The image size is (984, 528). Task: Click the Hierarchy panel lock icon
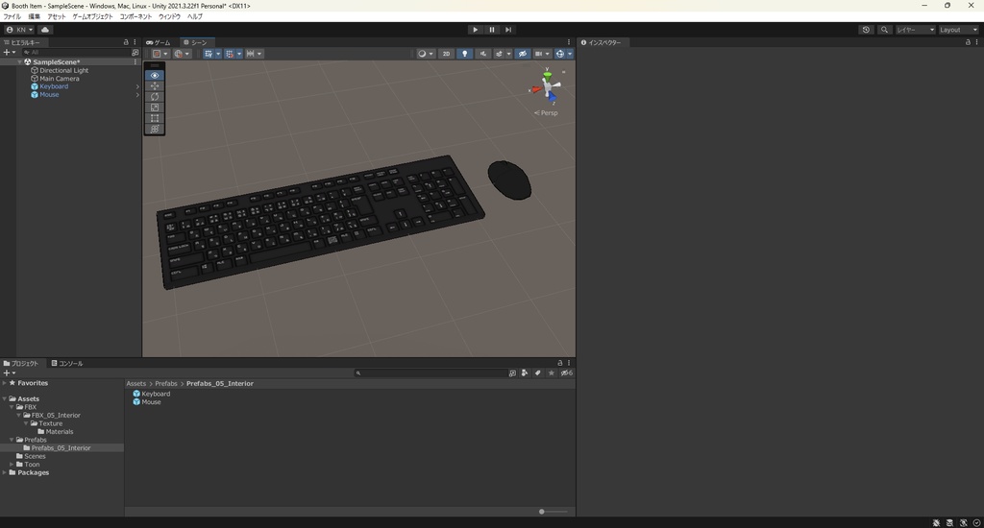(126, 42)
